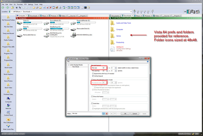Click the blue filter search icon in Preferences
Screen dimensions: 203x136
[103, 113]
